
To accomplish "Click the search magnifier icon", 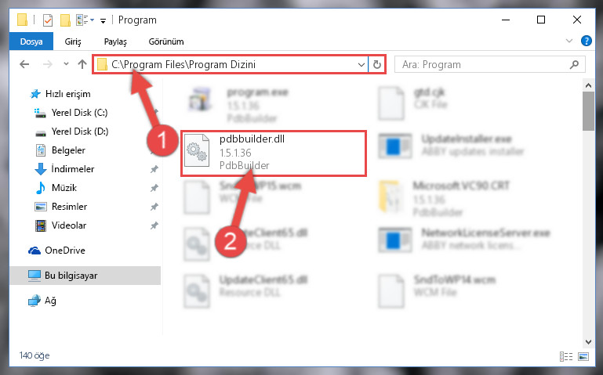I will [x=574, y=64].
